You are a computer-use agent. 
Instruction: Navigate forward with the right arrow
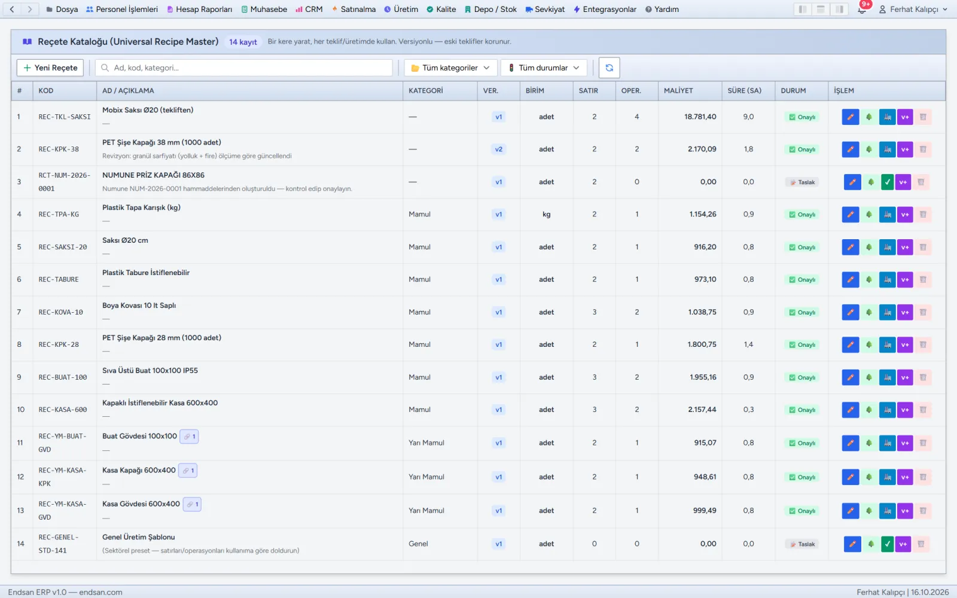coord(29,9)
